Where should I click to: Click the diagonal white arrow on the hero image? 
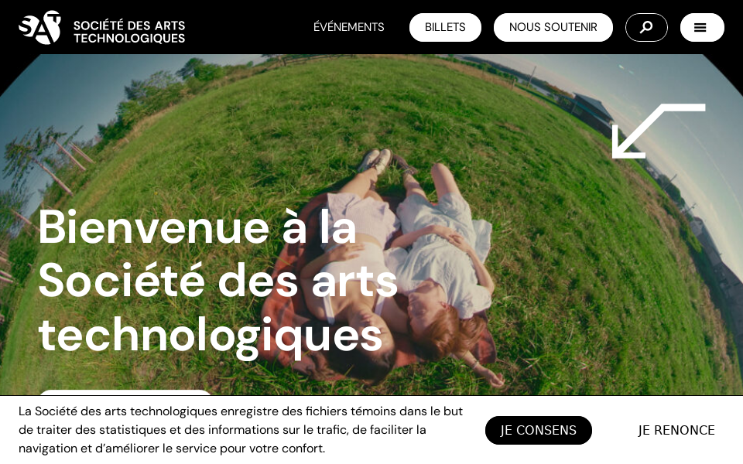point(659,131)
